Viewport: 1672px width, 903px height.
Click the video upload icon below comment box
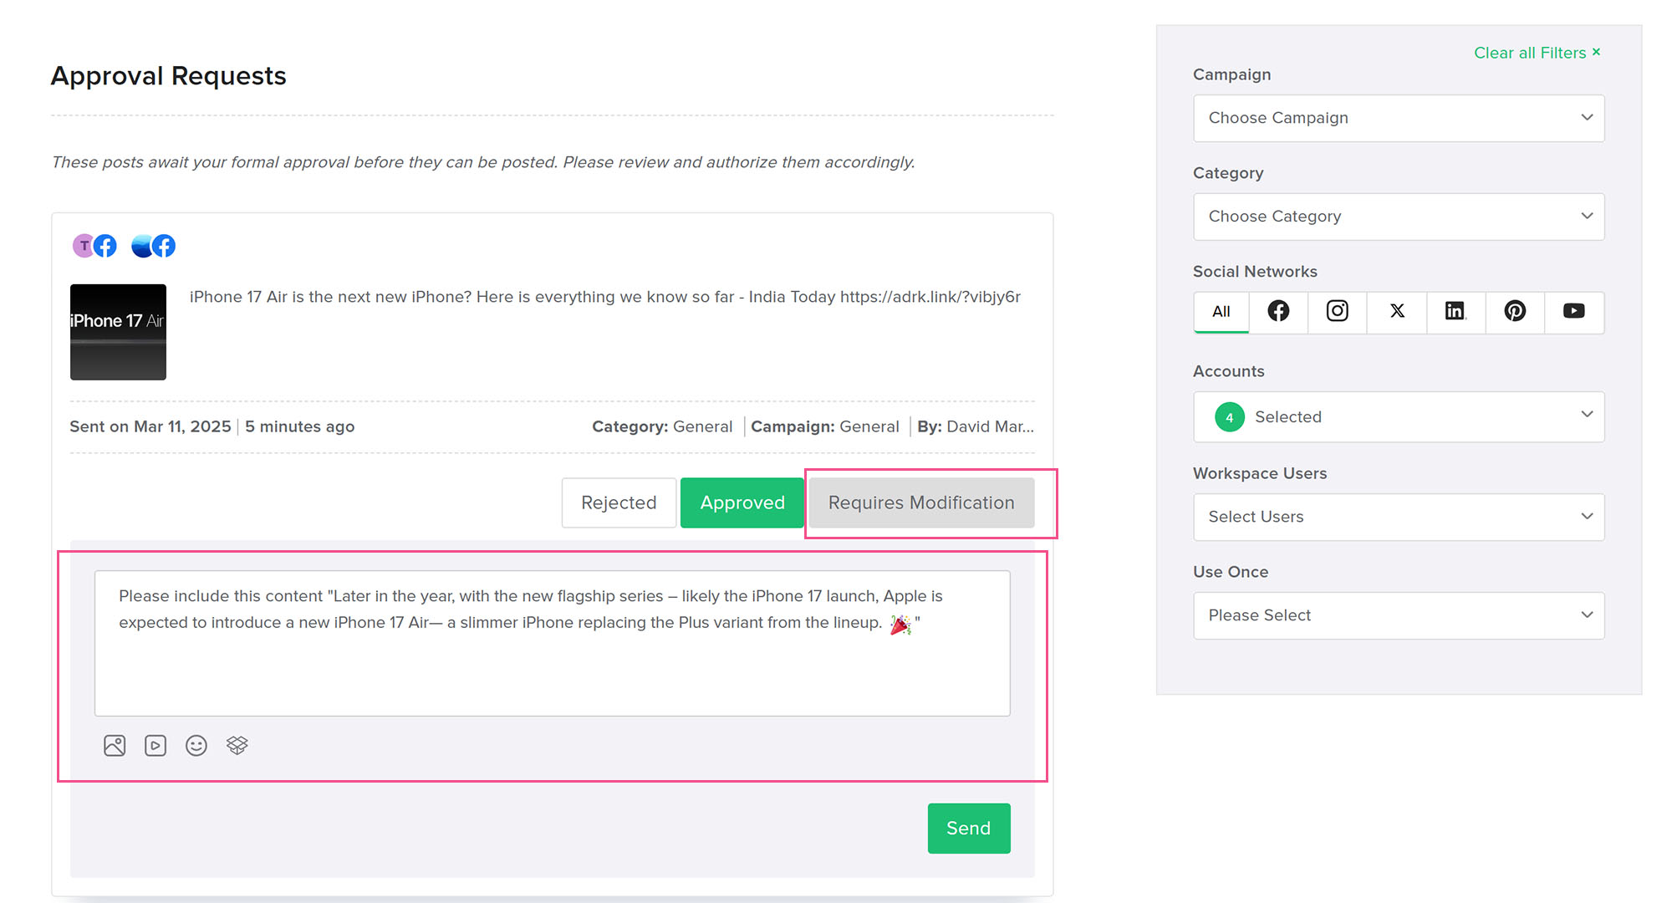click(155, 745)
